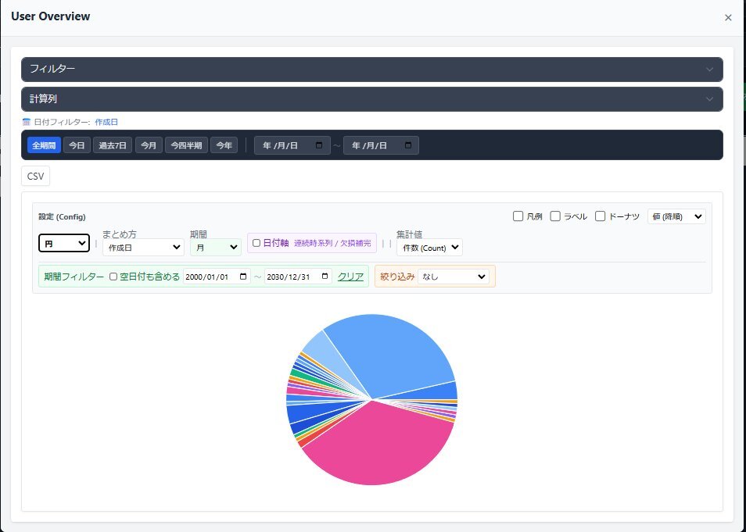
Task: Expand the 計算列 panel chevron
Action: tap(709, 99)
